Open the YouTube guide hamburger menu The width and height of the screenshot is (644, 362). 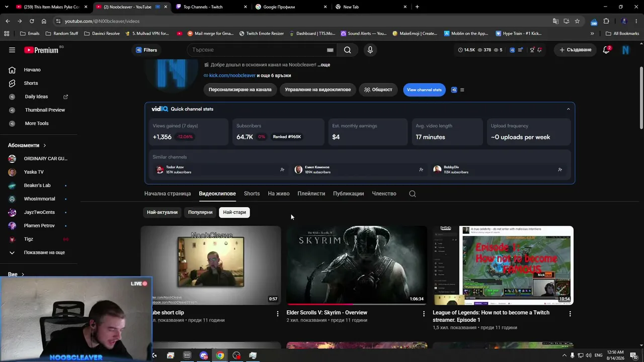point(12,50)
